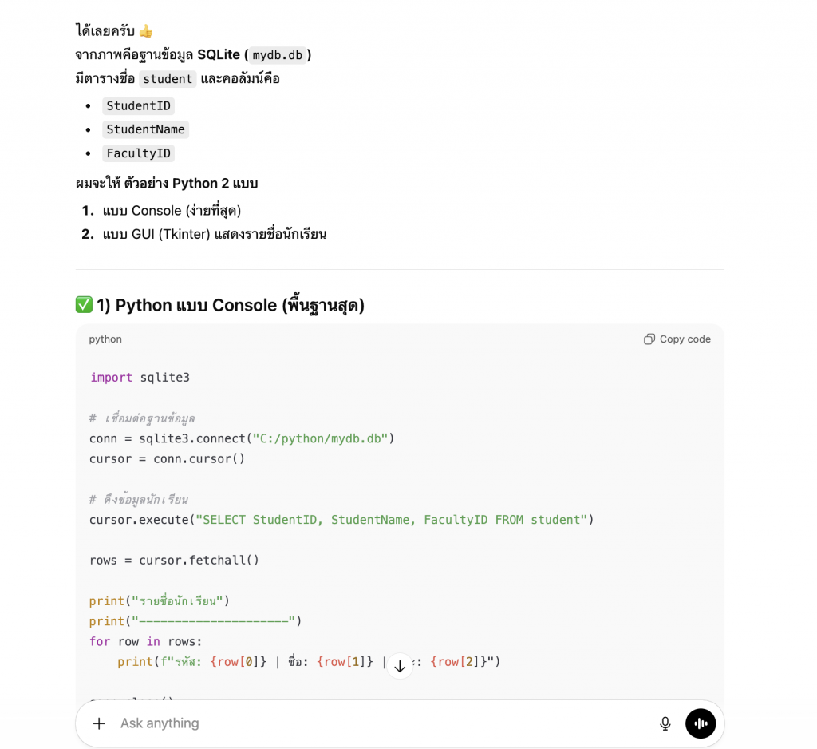Click the mydb.db inline code chip
Viewport: 817px width, 749px height.
(x=277, y=55)
